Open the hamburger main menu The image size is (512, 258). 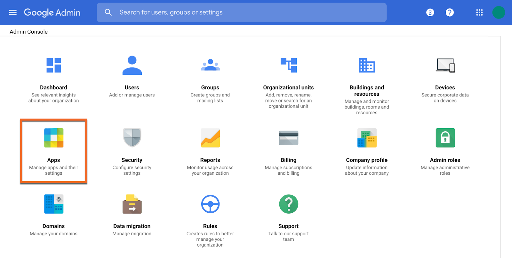(13, 12)
